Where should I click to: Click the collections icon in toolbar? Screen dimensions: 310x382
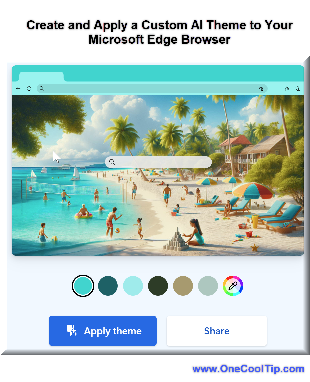298,89
